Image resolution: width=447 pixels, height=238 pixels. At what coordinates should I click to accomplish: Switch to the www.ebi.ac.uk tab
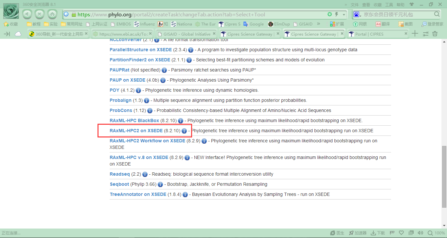click(x=122, y=34)
